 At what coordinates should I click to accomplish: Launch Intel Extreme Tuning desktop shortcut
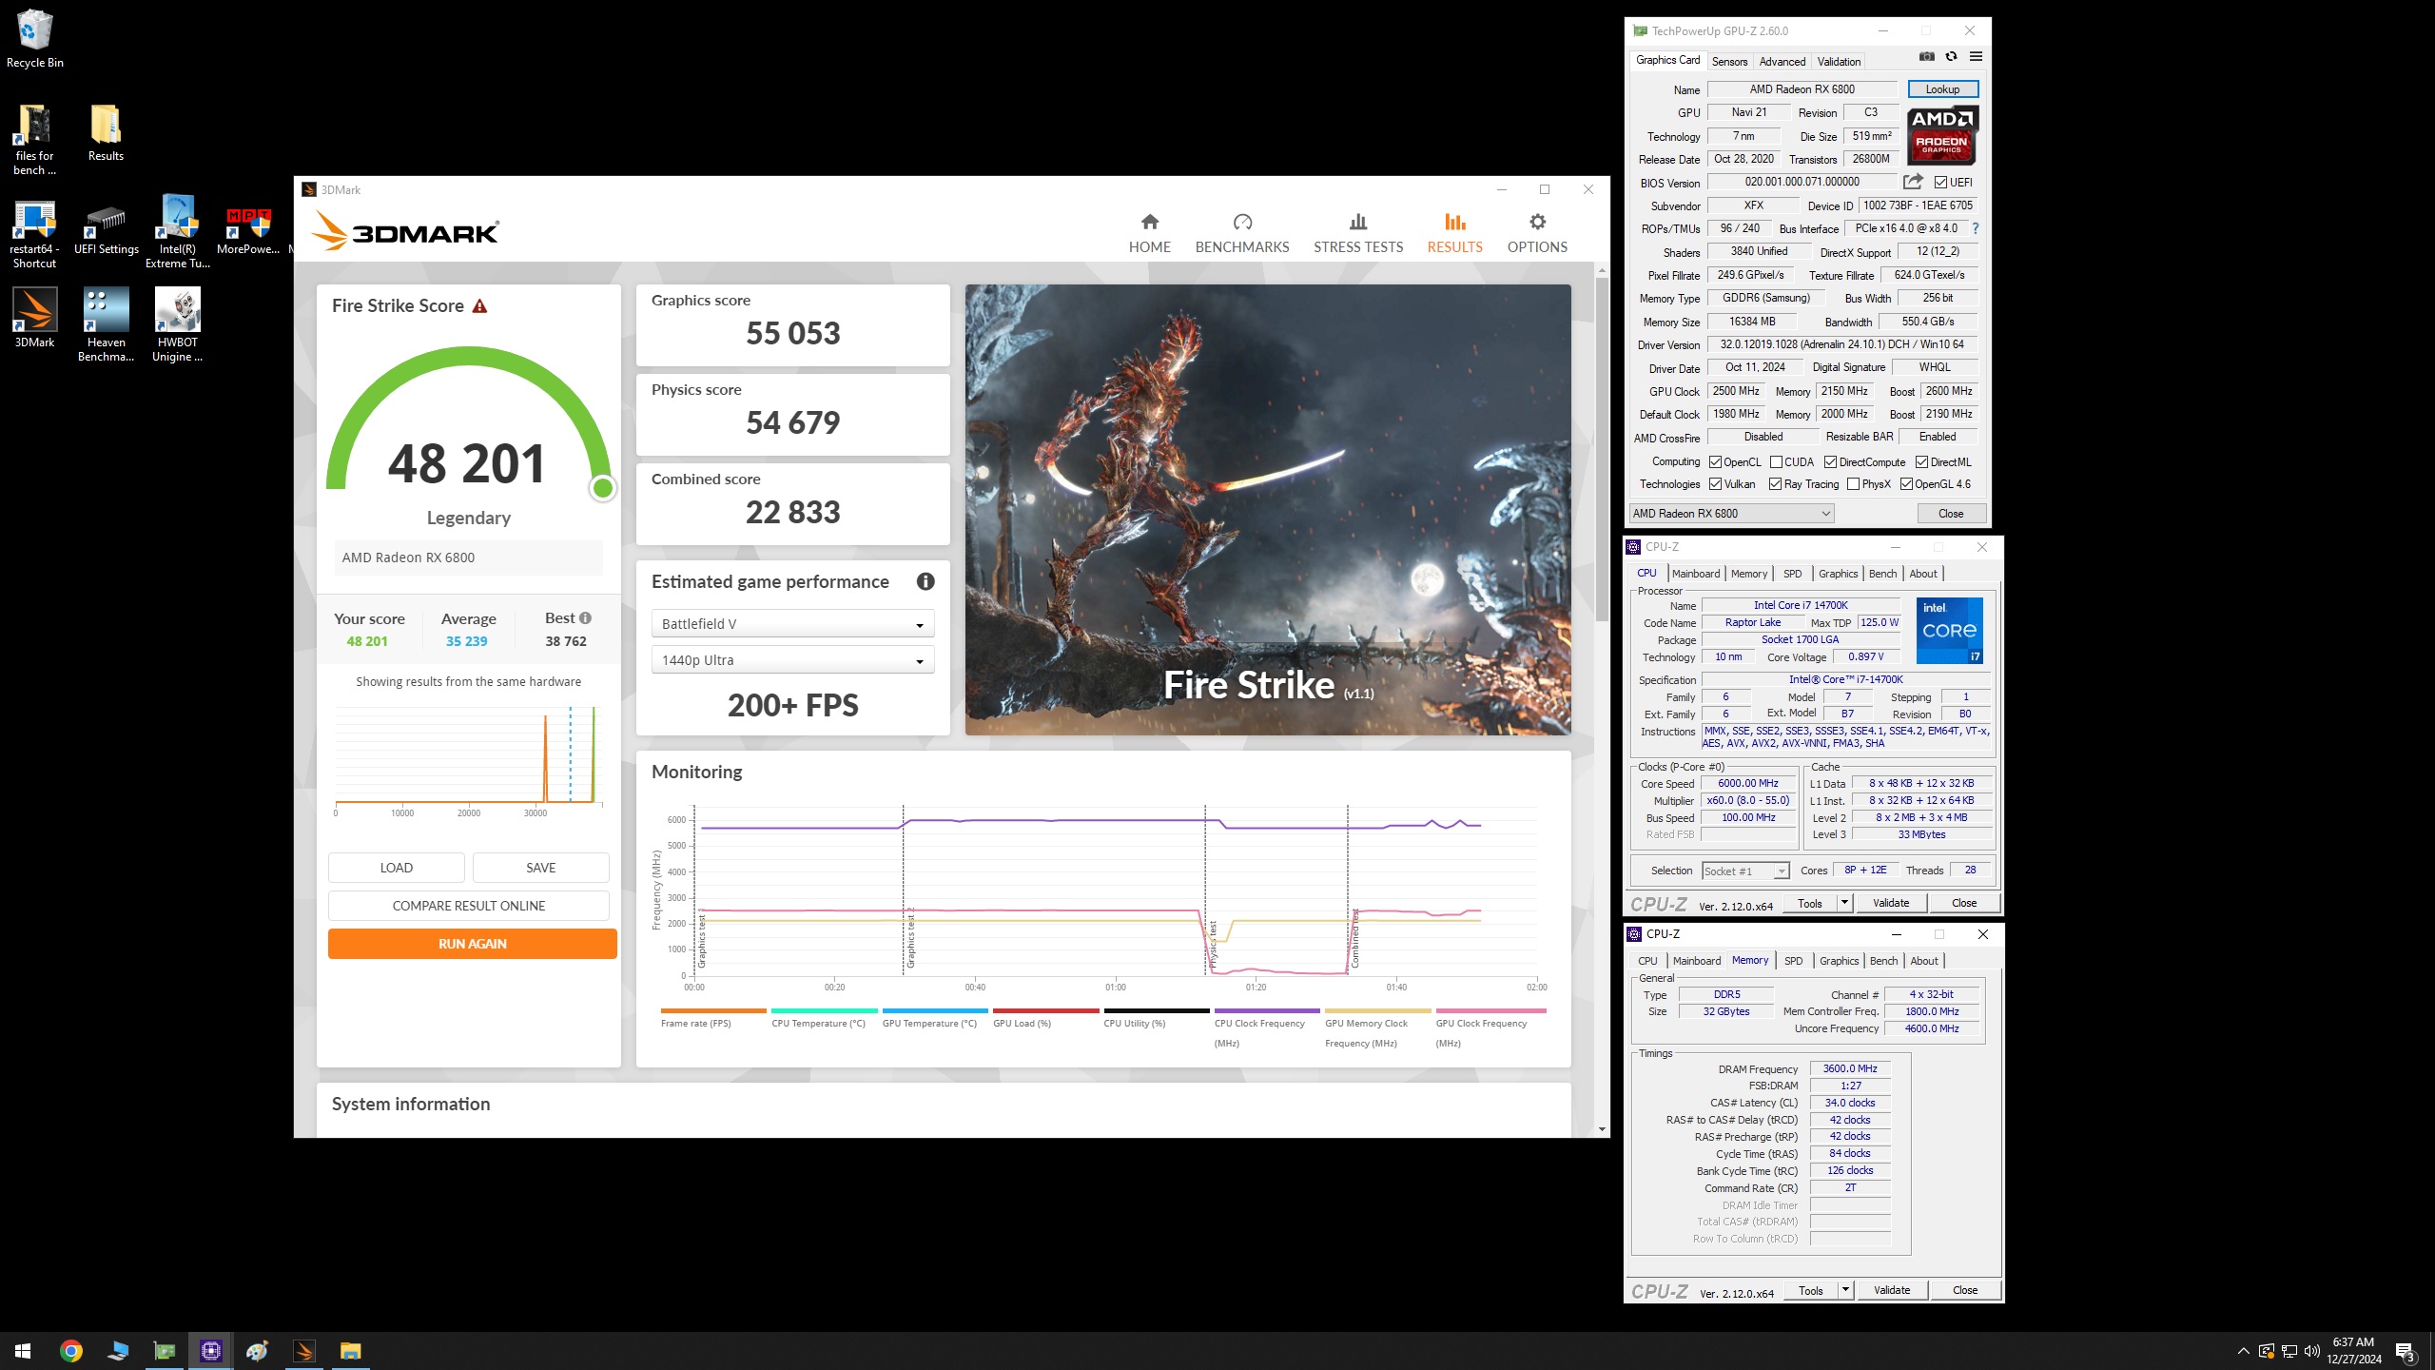point(178,231)
